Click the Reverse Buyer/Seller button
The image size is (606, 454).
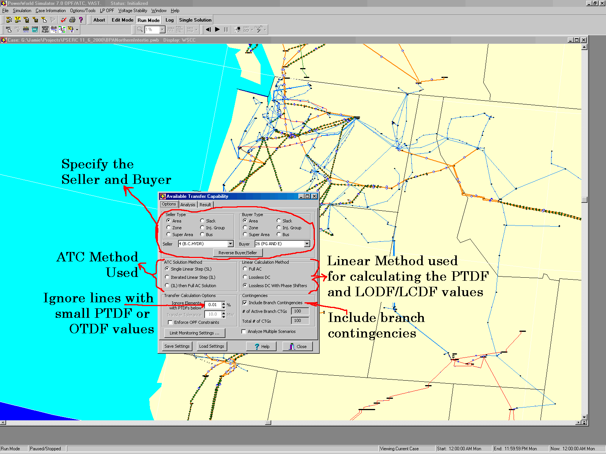(237, 253)
